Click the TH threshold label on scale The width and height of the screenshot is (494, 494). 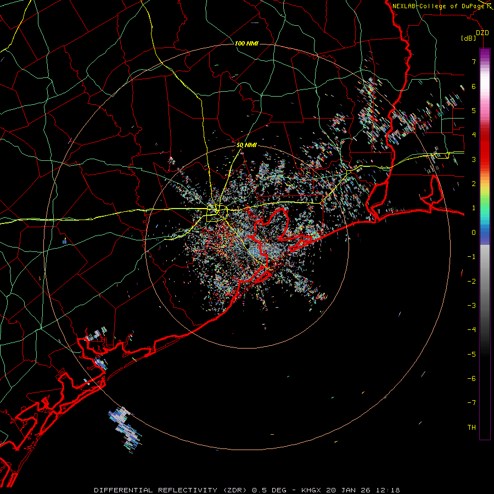[471, 428]
